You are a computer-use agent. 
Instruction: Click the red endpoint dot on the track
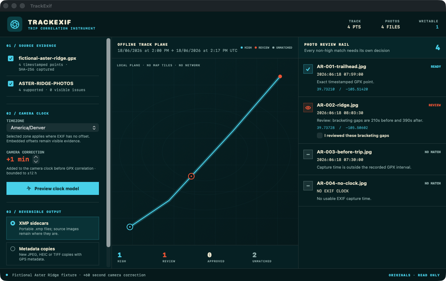point(280,76)
